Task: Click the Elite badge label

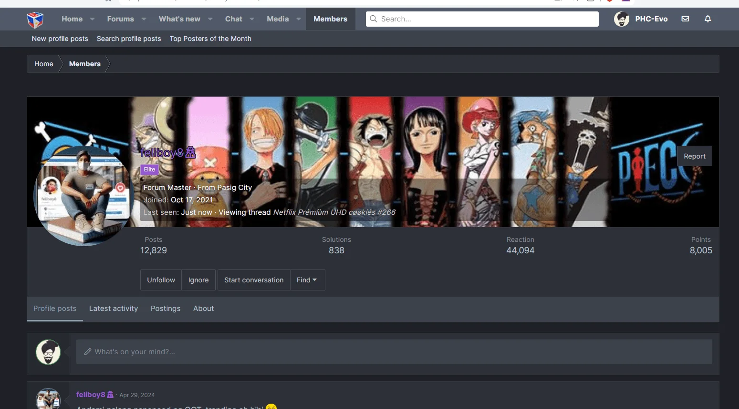Action: (149, 170)
